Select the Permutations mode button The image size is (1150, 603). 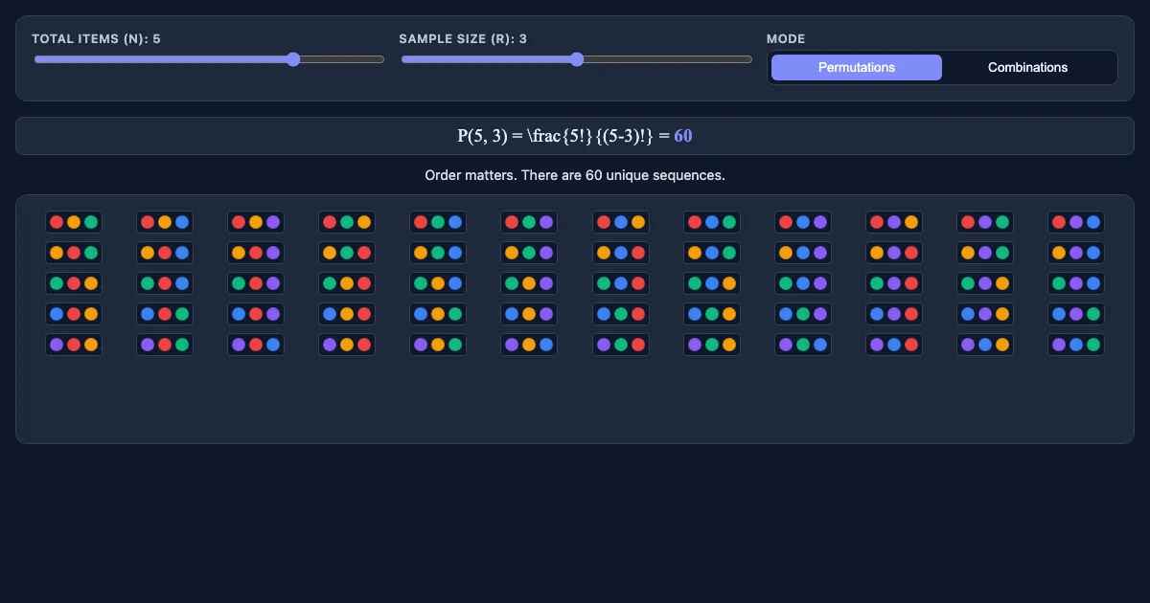pyautogui.click(x=857, y=68)
